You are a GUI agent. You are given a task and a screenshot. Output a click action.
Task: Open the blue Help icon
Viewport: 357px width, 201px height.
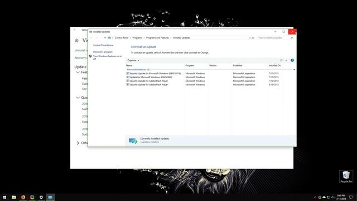(292, 60)
